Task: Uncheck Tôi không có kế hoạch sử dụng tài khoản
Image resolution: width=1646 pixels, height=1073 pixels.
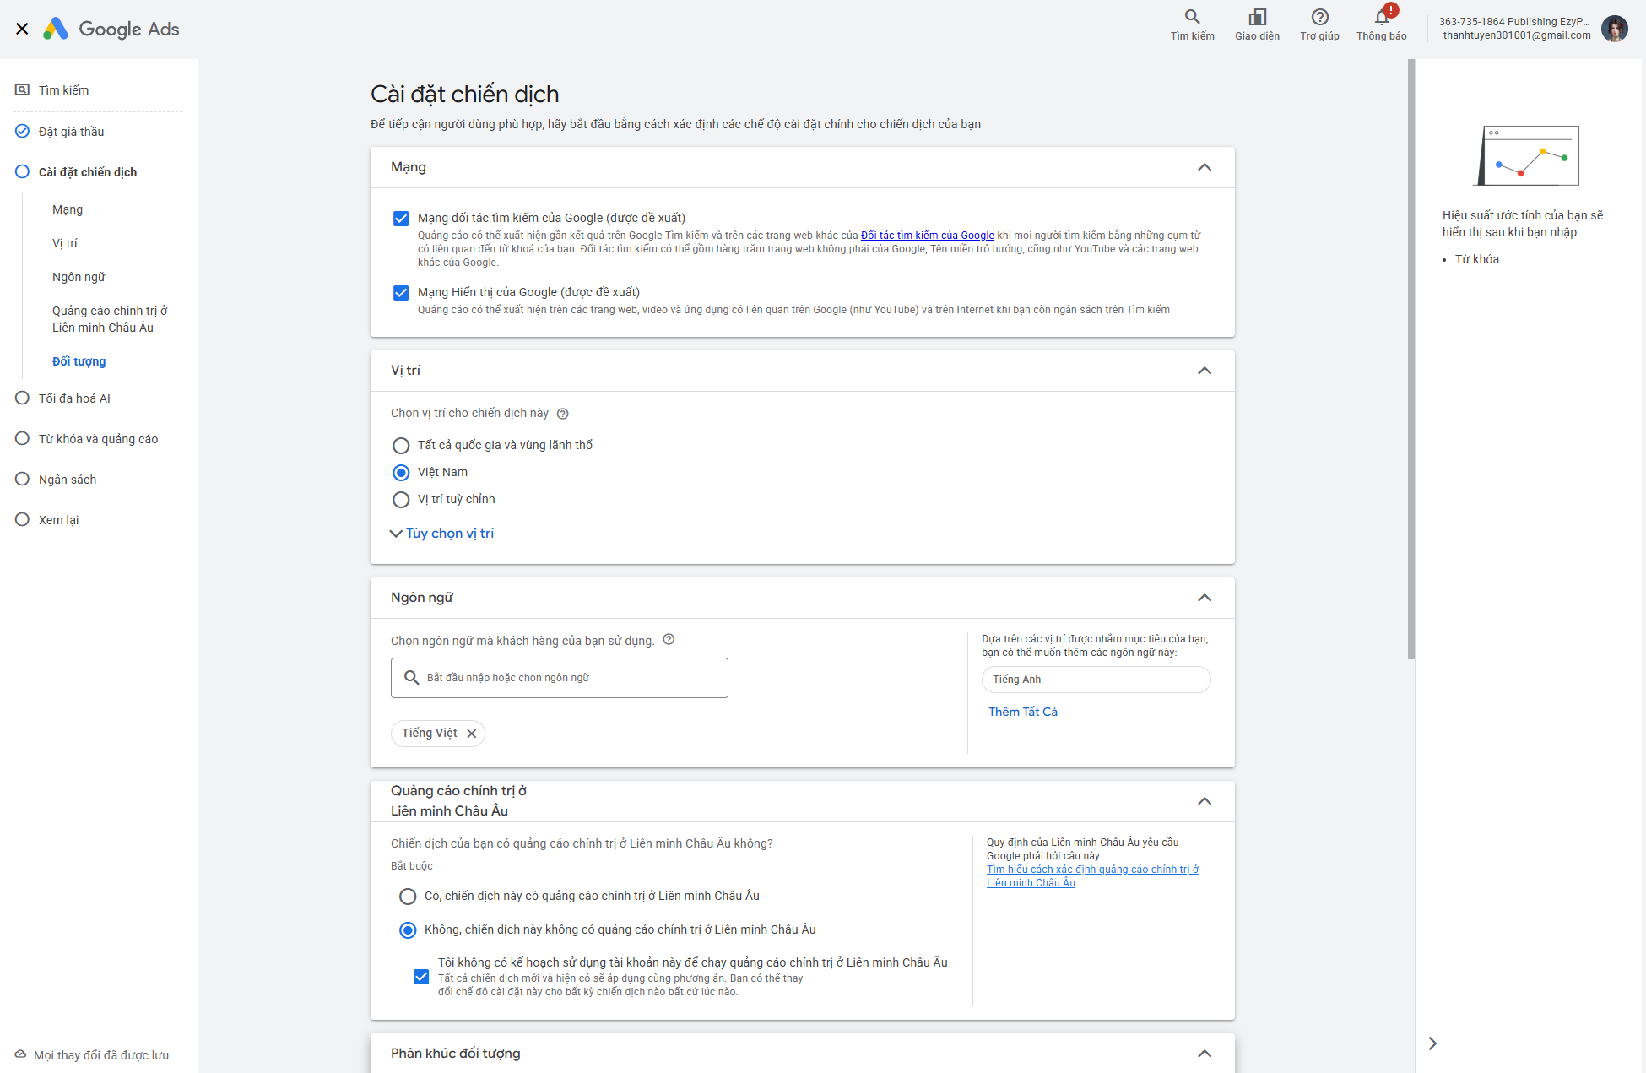Action: (x=421, y=977)
